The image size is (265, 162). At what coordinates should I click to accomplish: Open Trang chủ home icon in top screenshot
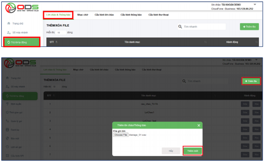pyautogui.click(x=9, y=23)
